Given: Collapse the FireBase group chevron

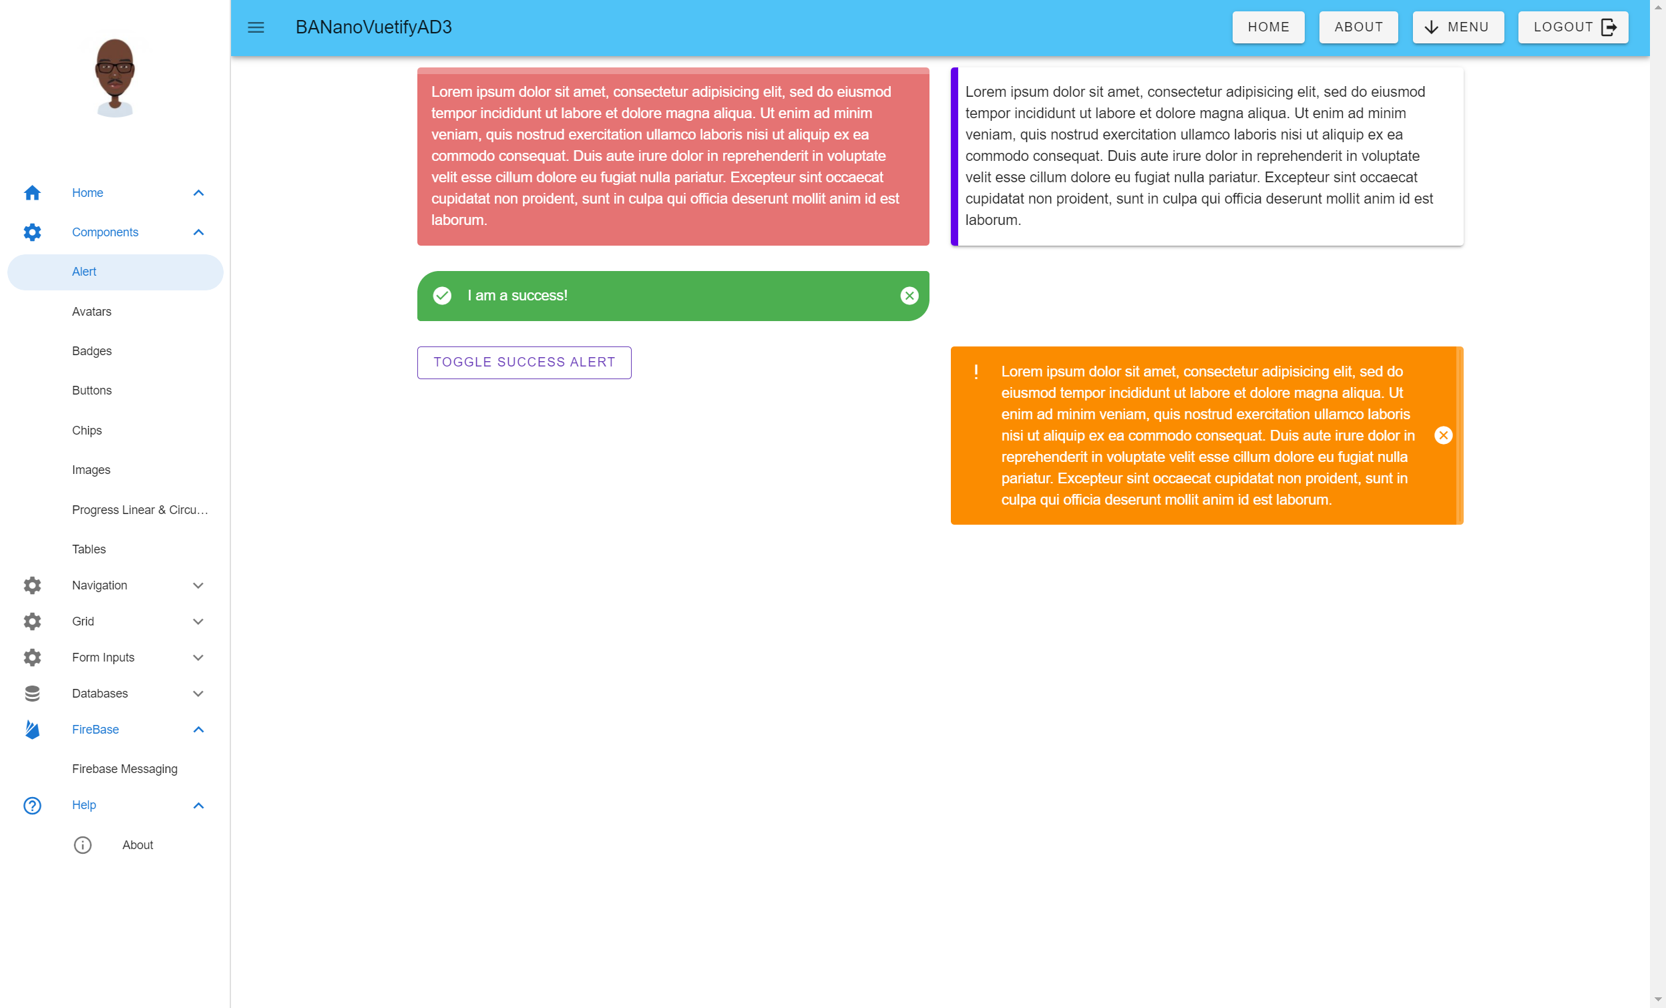Looking at the screenshot, I should (198, 729).
